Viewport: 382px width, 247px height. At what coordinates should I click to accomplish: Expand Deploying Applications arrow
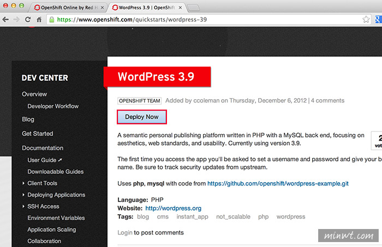[23, 195]
